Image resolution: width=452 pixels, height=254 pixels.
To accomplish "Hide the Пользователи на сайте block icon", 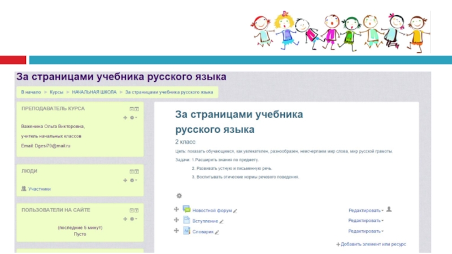I will coord(132,210).
